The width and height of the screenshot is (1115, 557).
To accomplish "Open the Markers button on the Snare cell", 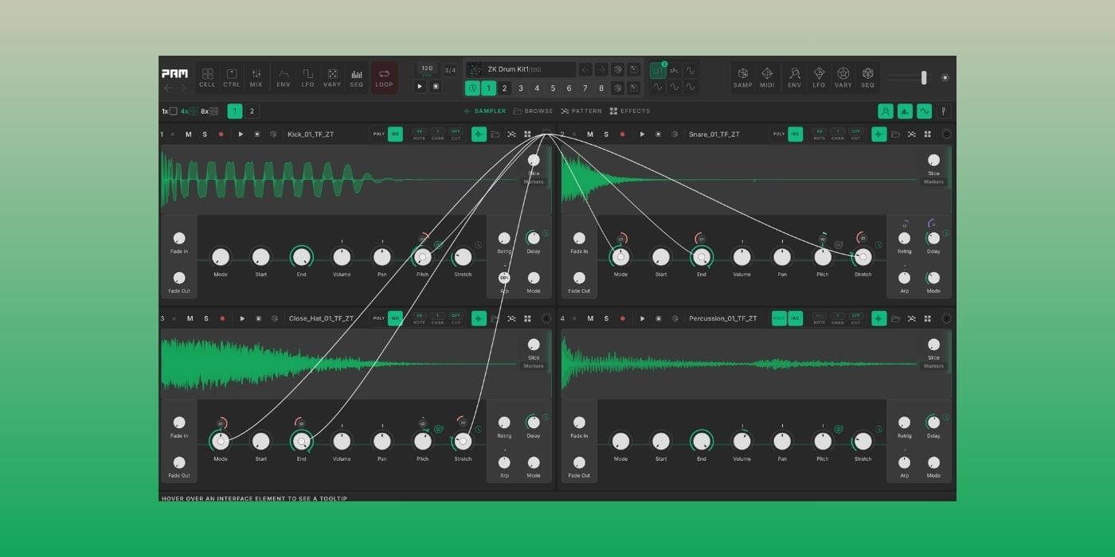I will coord(933,182).
